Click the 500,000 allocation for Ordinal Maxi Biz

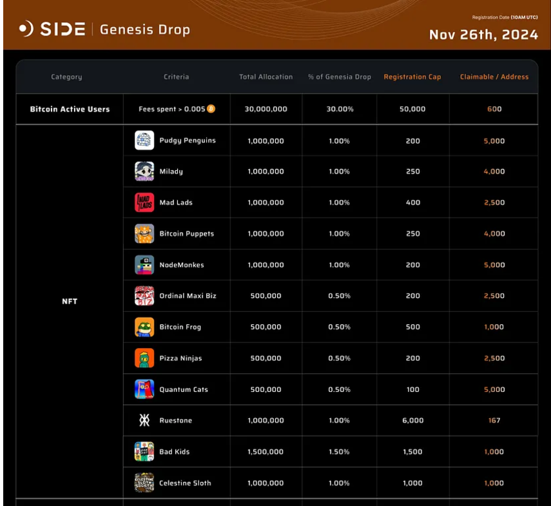[x=266, y=296]
